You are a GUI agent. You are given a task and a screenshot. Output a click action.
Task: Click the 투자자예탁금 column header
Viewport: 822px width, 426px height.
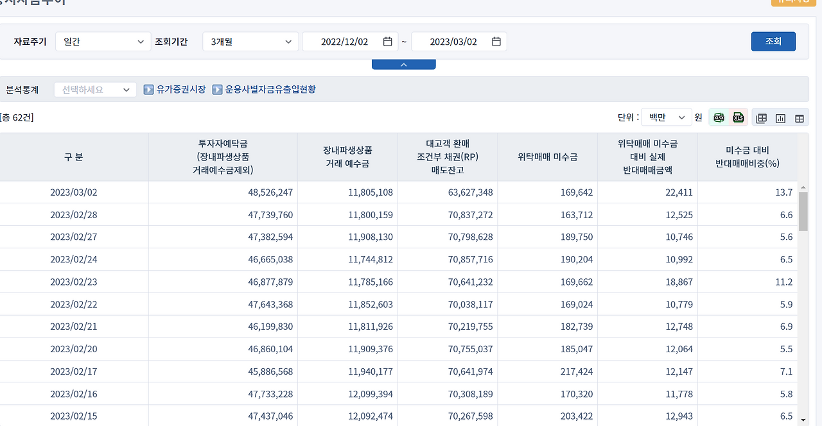coord(223,157)
